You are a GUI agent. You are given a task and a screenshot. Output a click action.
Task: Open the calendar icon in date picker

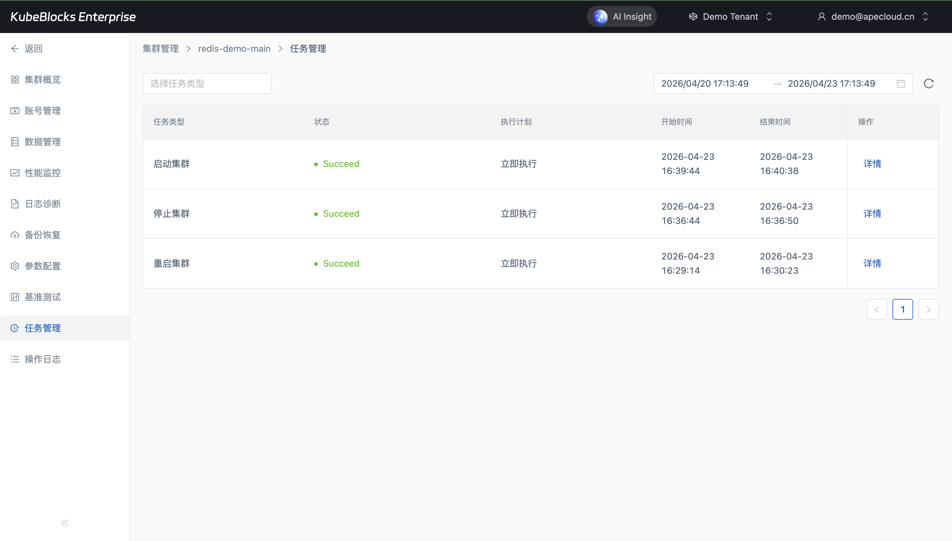(900, 83)
